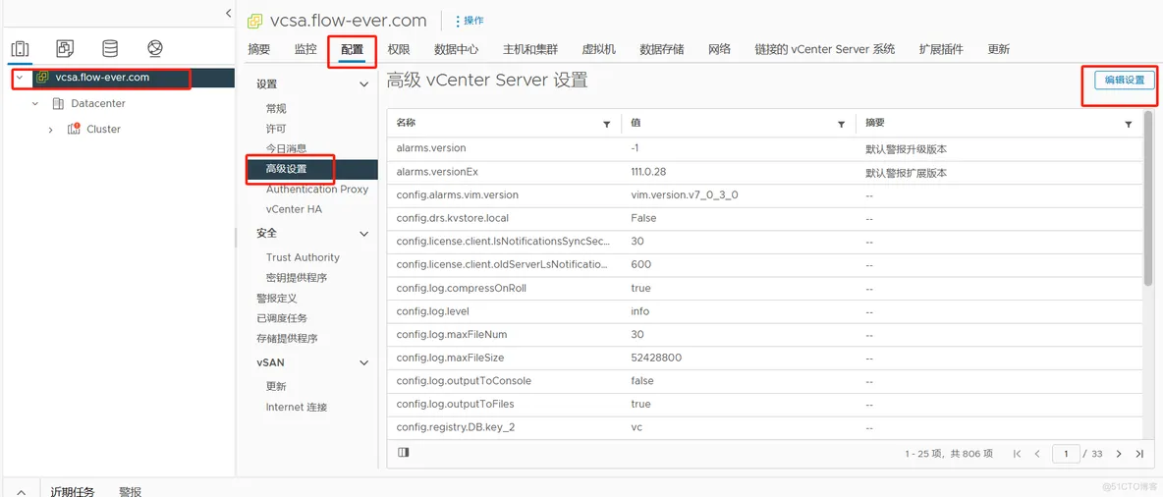Collapse vcsa.flow-ever.com tree node

coord(20,78)
